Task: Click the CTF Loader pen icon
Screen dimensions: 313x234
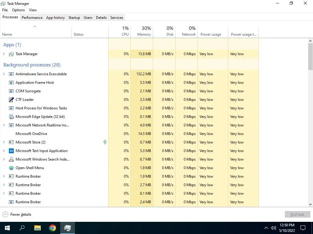Action: coord(11,100)
